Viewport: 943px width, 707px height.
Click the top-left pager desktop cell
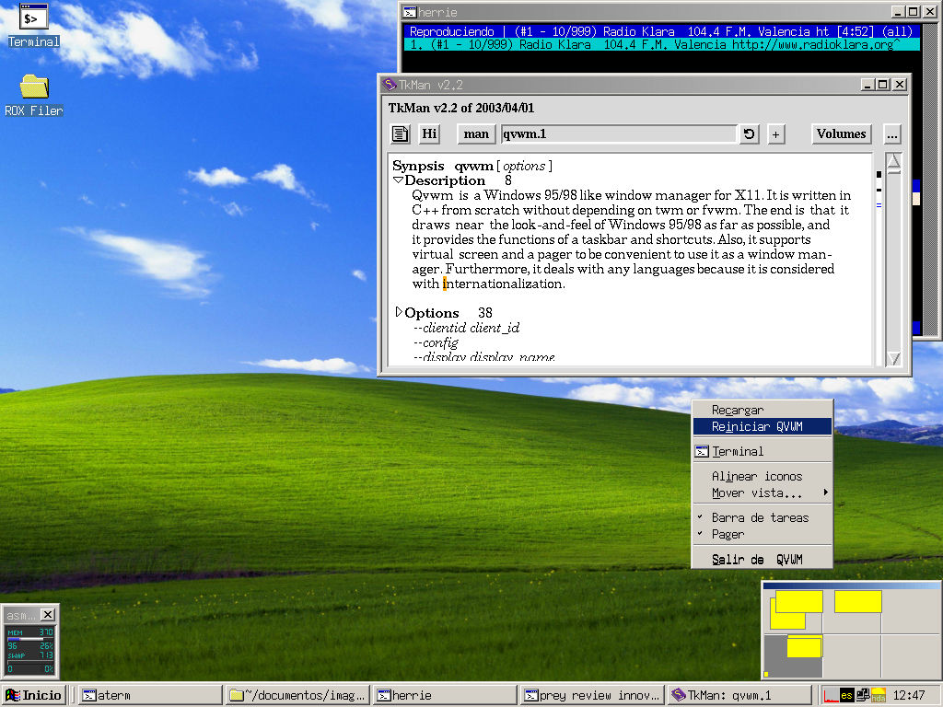click(x=793, y=609)
